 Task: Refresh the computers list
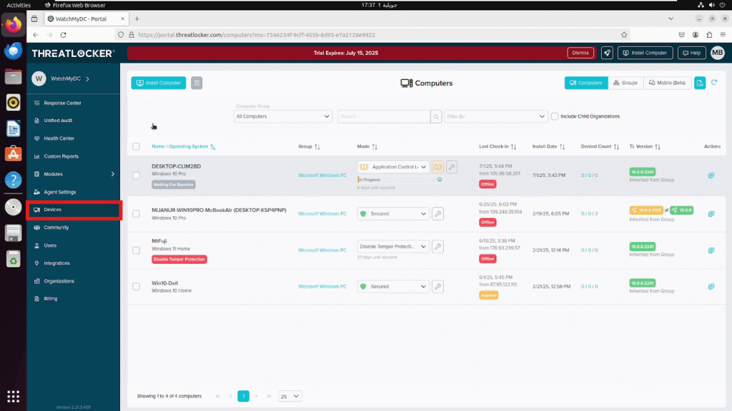[x=714, y=83]
